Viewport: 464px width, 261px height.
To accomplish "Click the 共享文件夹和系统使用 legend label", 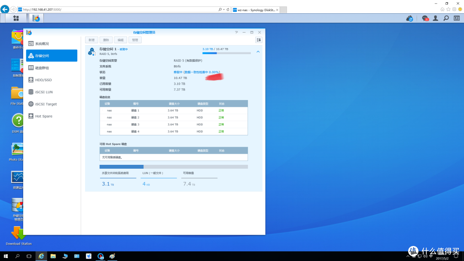I will pyautogui.click(x=115, y=173).
